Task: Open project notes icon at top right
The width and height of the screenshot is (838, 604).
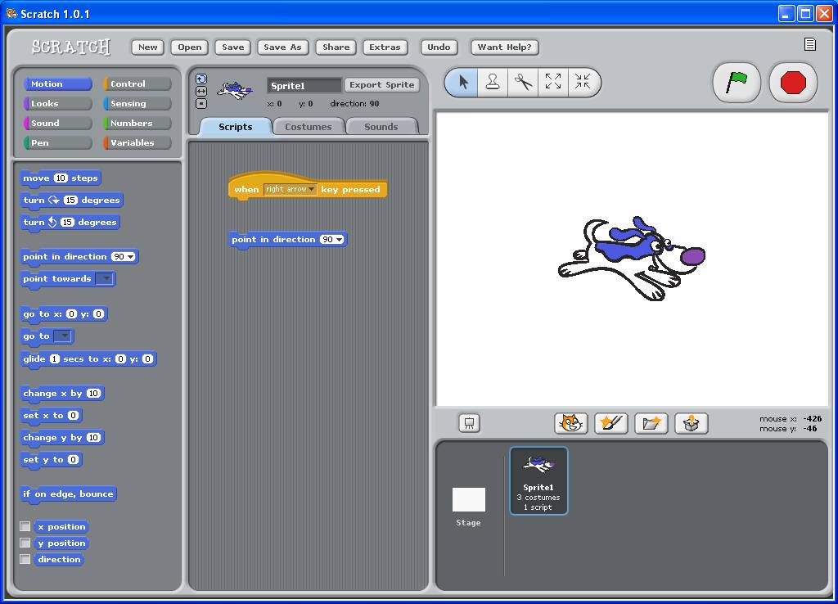Action: click(x=809, y=44)
